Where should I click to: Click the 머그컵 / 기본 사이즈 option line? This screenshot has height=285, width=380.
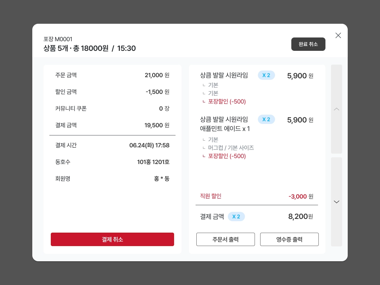(231, 148)
